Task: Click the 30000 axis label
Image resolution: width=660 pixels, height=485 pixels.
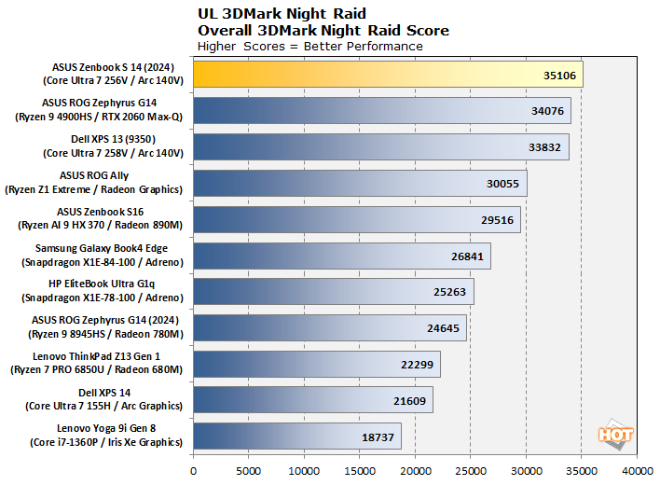Action: coord(526,471)
